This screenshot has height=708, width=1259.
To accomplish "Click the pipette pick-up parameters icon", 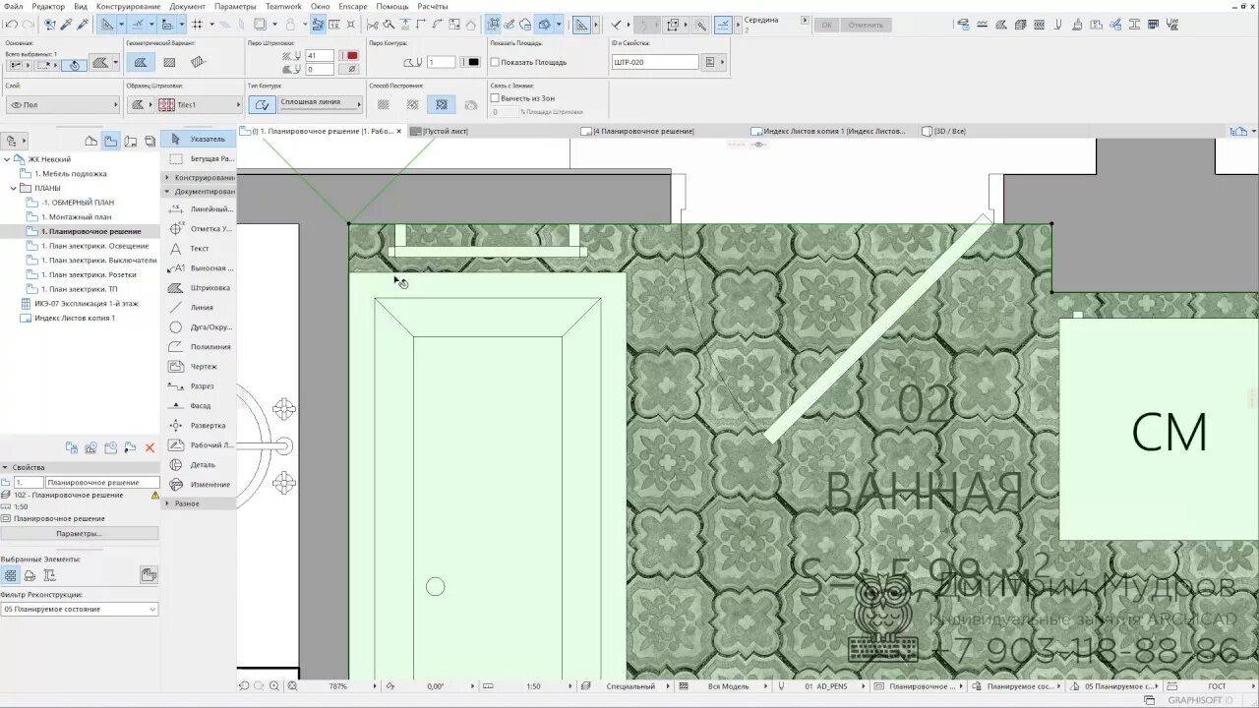I will click(x=66, y=24).
